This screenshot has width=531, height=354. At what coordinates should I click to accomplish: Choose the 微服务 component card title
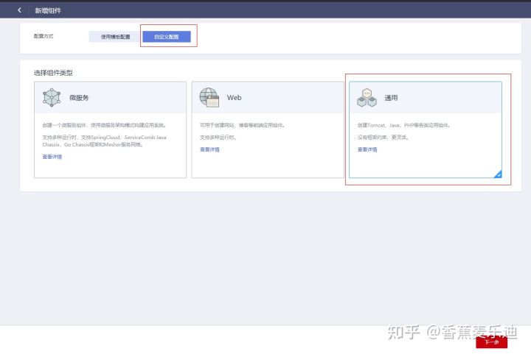(79, 98)
